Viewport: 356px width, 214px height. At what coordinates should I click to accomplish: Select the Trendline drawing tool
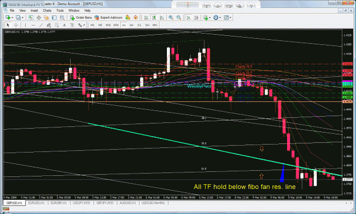coord(41,25)
